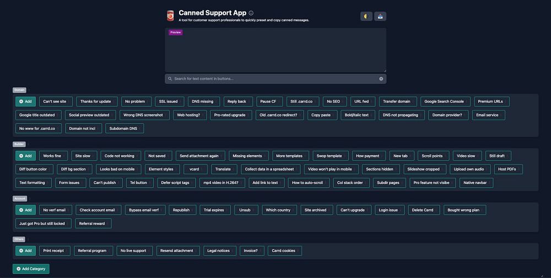The height and width of the screenshot is (278, 551).
Task: Choose the Print receipt reply
Action: coord(55,250)
